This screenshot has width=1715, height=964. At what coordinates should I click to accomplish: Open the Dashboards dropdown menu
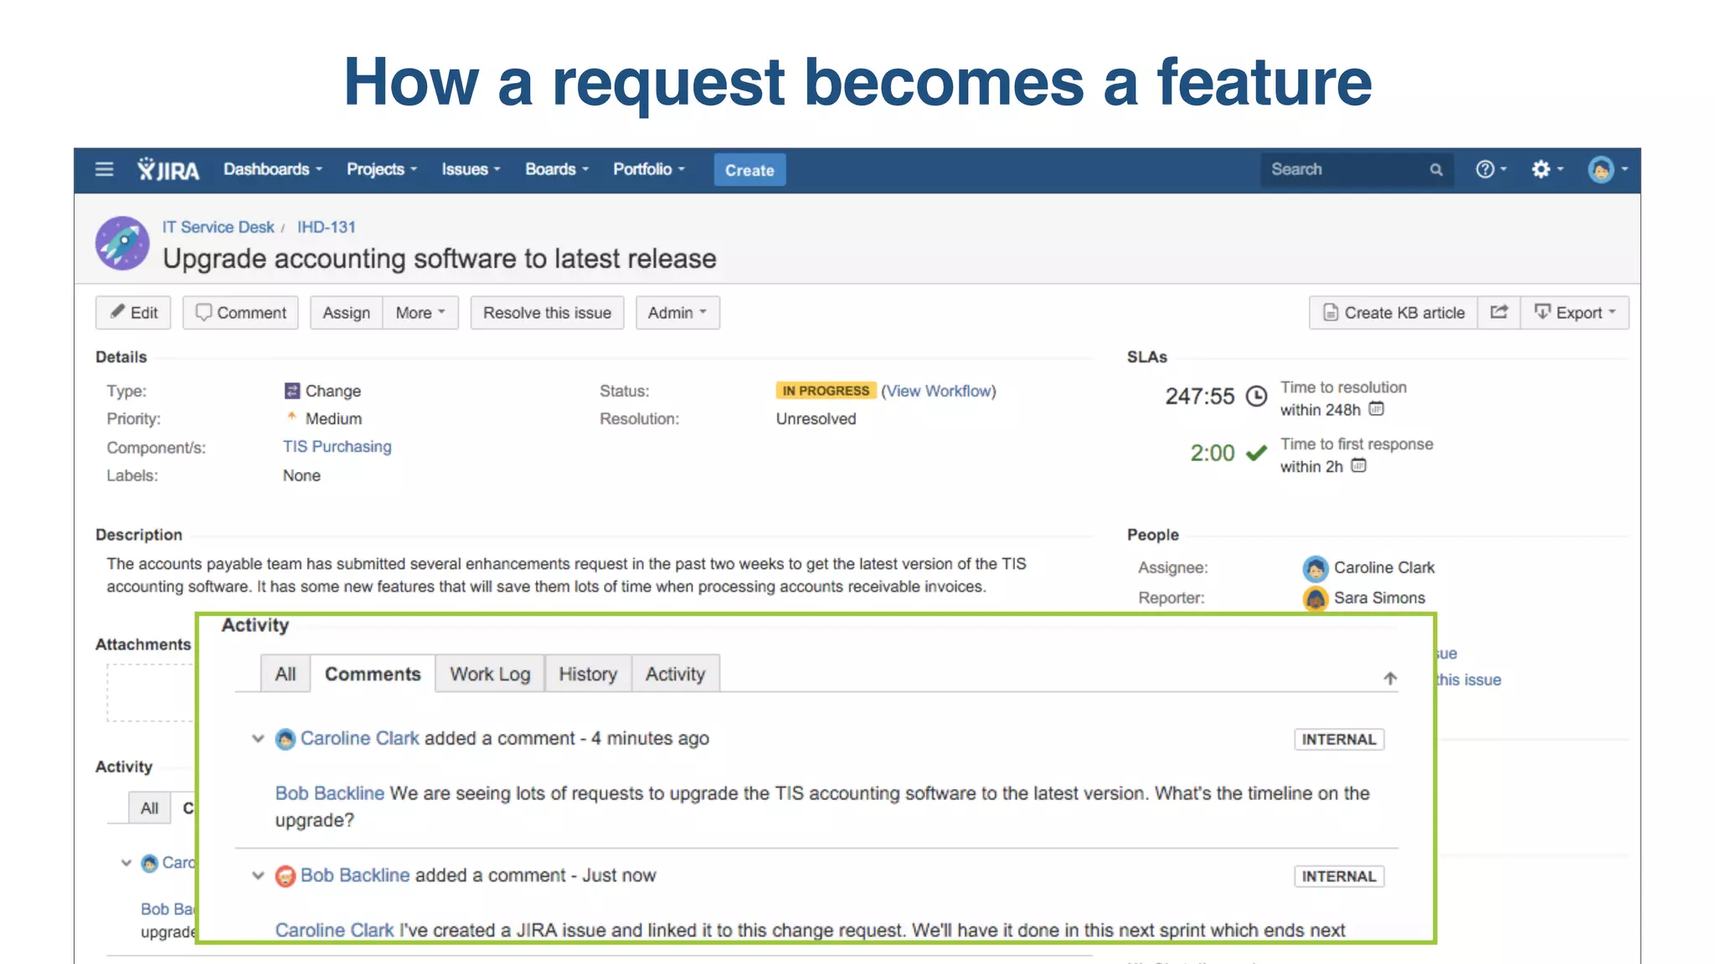coord(273,169)
